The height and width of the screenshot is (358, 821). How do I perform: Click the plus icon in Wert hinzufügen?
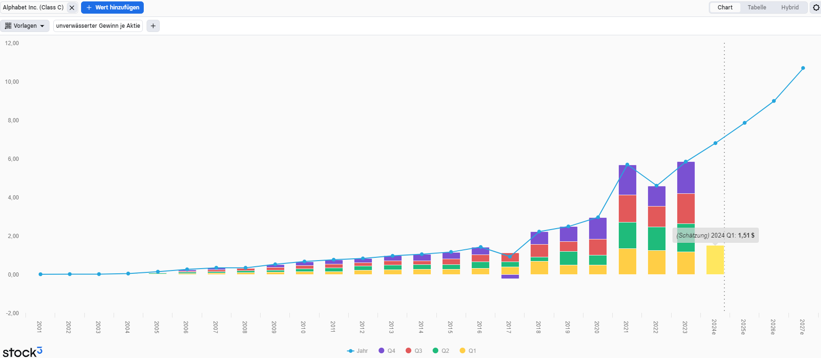(89, 8)
